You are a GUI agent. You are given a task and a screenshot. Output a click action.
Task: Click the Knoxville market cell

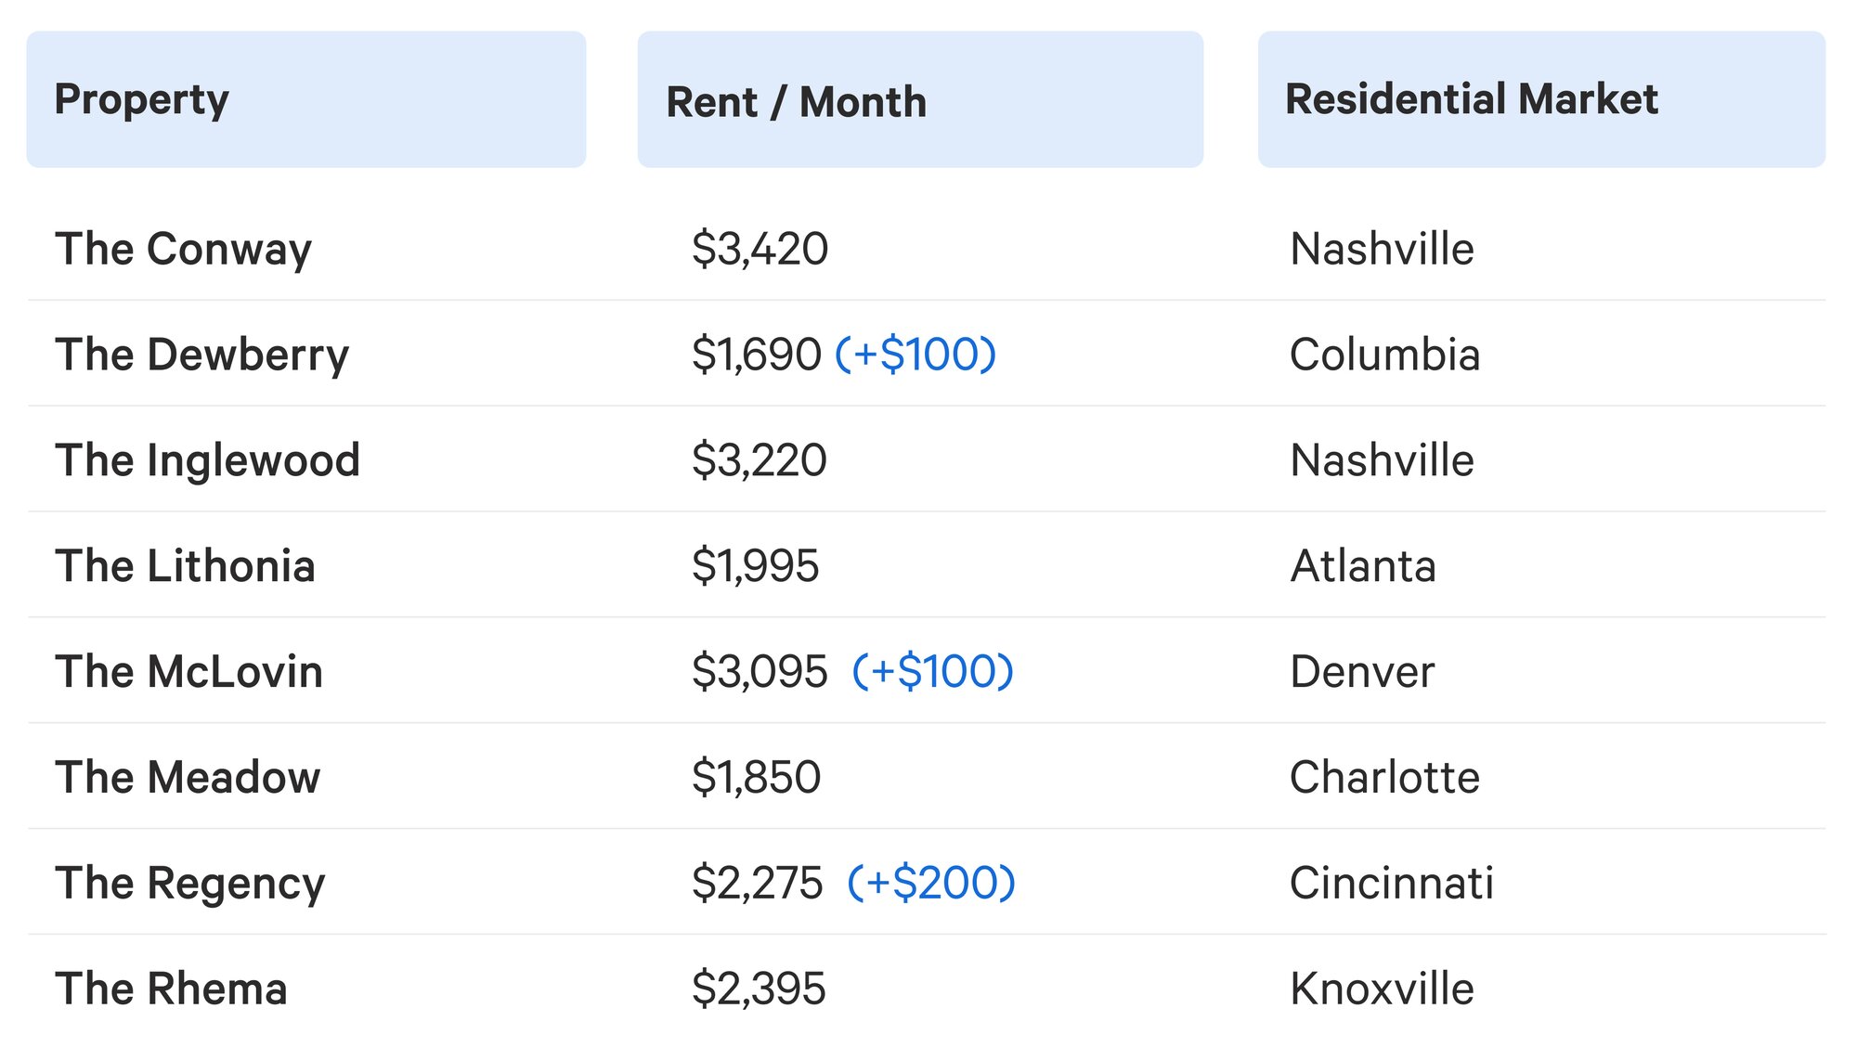(1383, 989)
